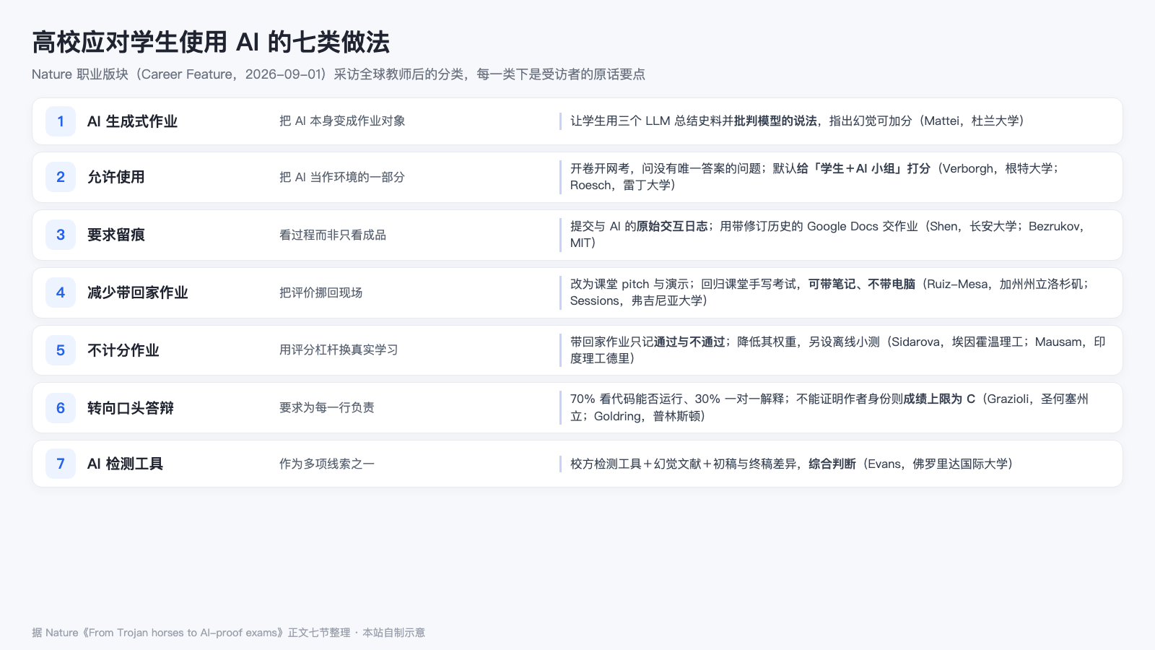Viewport: 1155px width, 650px height.
Task: Select the heading 'AI 检测工具'
Action: pyautogui.click(x=125, y=464)
